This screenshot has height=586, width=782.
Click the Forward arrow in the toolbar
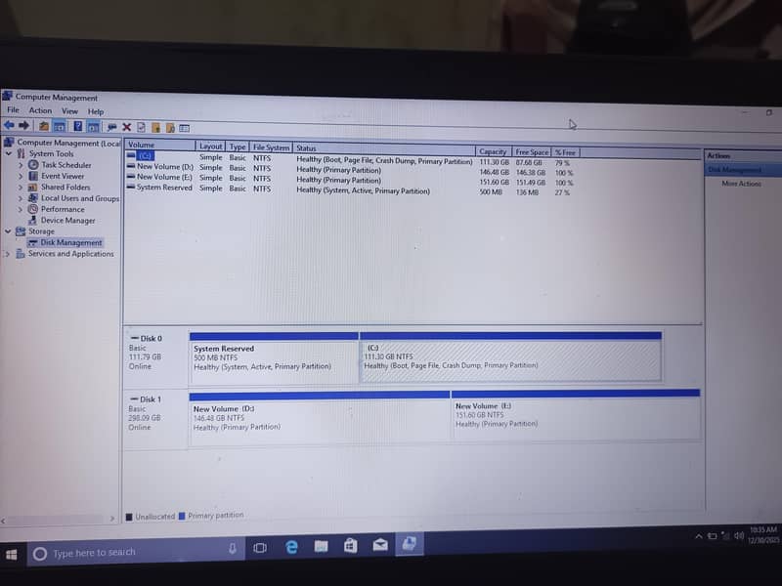[x=23, y=126]
